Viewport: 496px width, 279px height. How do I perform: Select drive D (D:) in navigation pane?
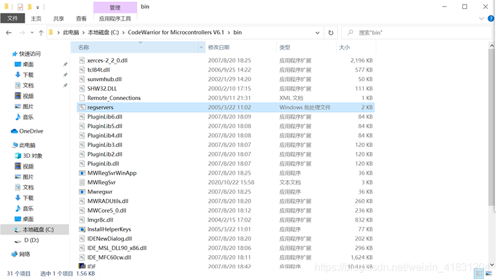(x=31, y=240)
